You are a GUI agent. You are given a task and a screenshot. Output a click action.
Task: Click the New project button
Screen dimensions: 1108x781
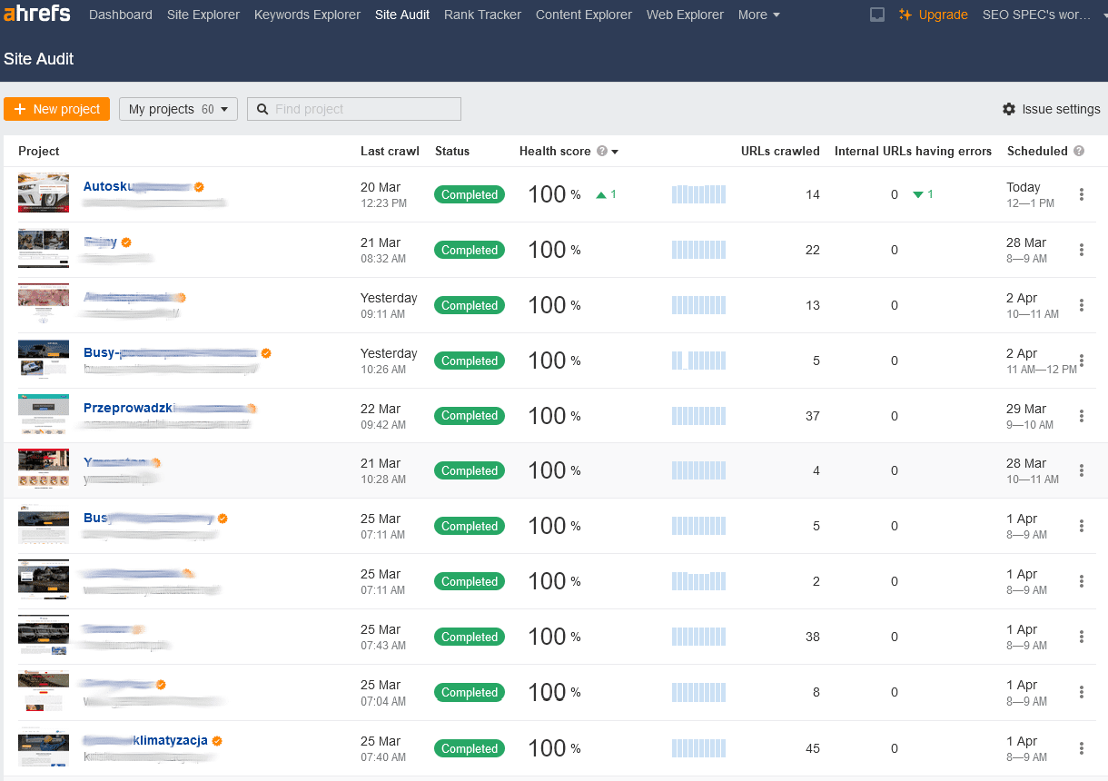coord(56,109)
